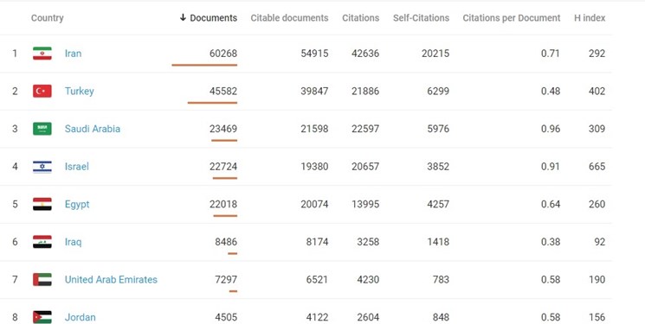This screenshot has width=645, height=324.
Task: Select Iran citations value 42636
Action: [x=365, y=54]
